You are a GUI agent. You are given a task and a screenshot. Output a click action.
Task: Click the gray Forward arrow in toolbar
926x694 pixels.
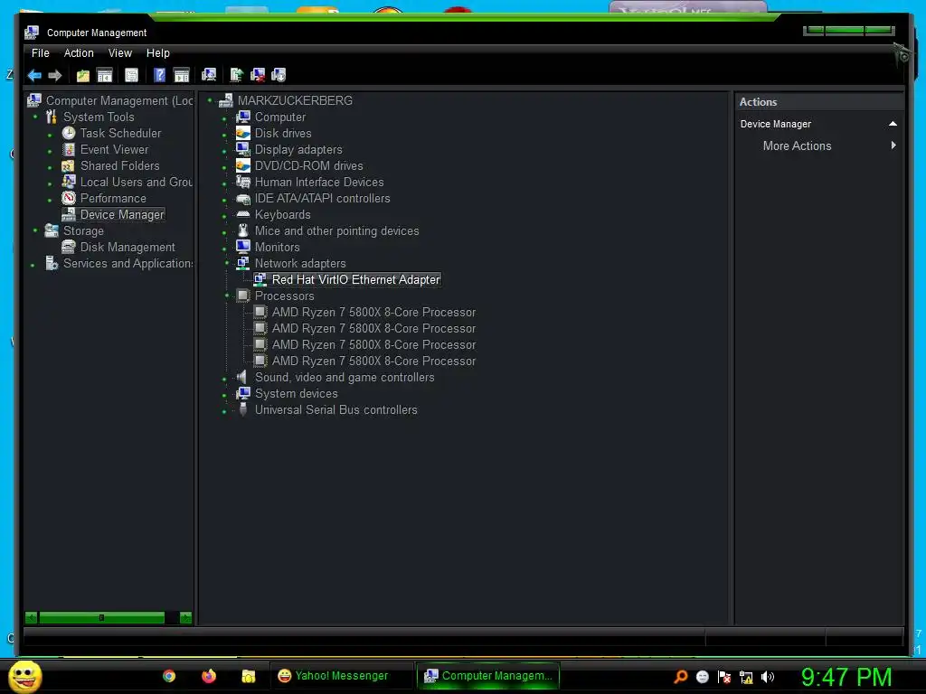click(55, 75)
